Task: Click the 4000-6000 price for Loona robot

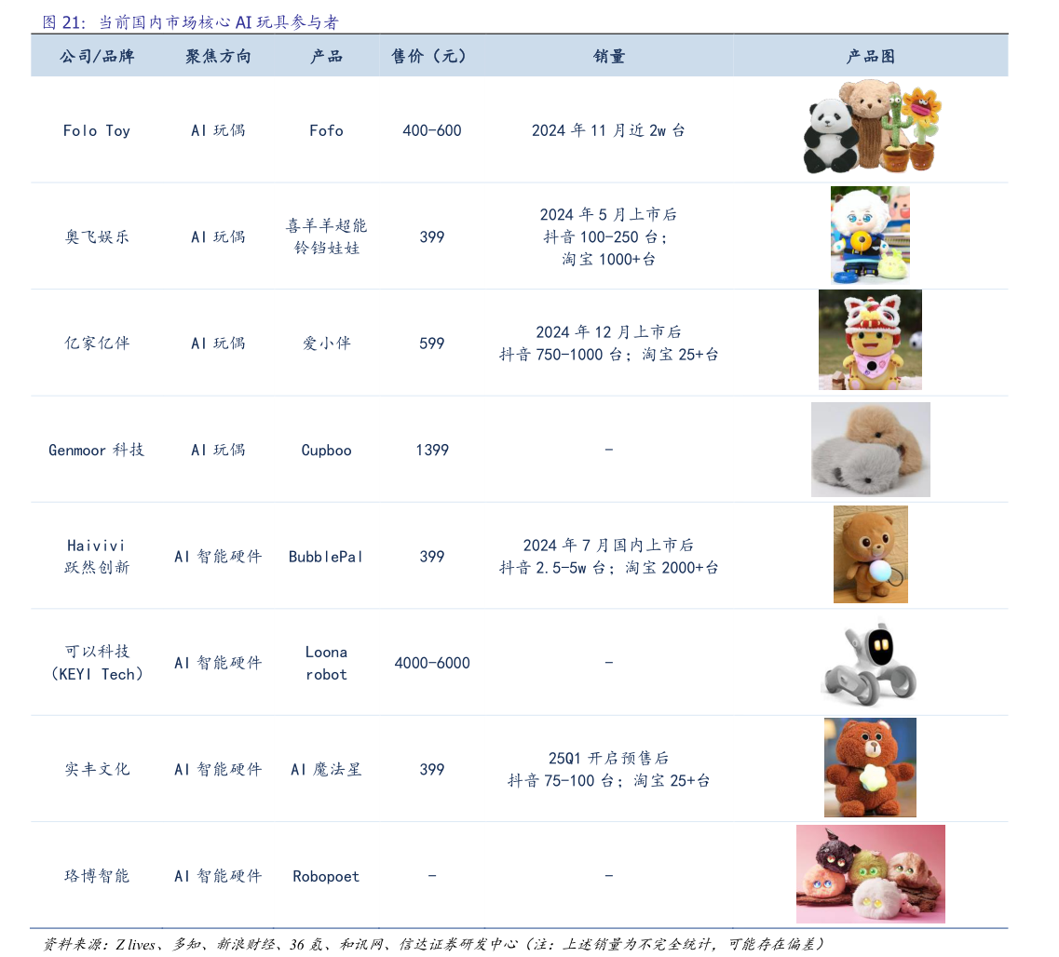Action: point(431,662)
